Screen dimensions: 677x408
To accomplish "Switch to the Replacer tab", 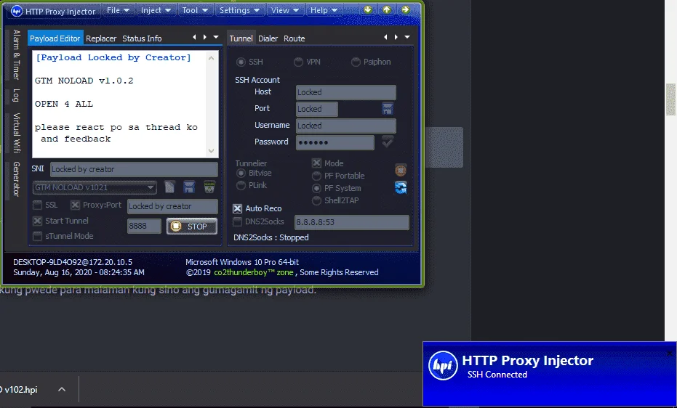I will click(x=101, y=38).
